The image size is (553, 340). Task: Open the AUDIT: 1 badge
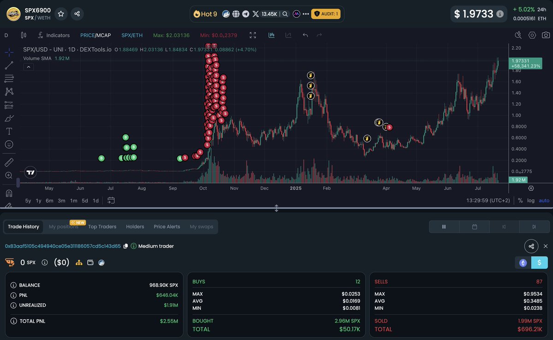point(326,14)
